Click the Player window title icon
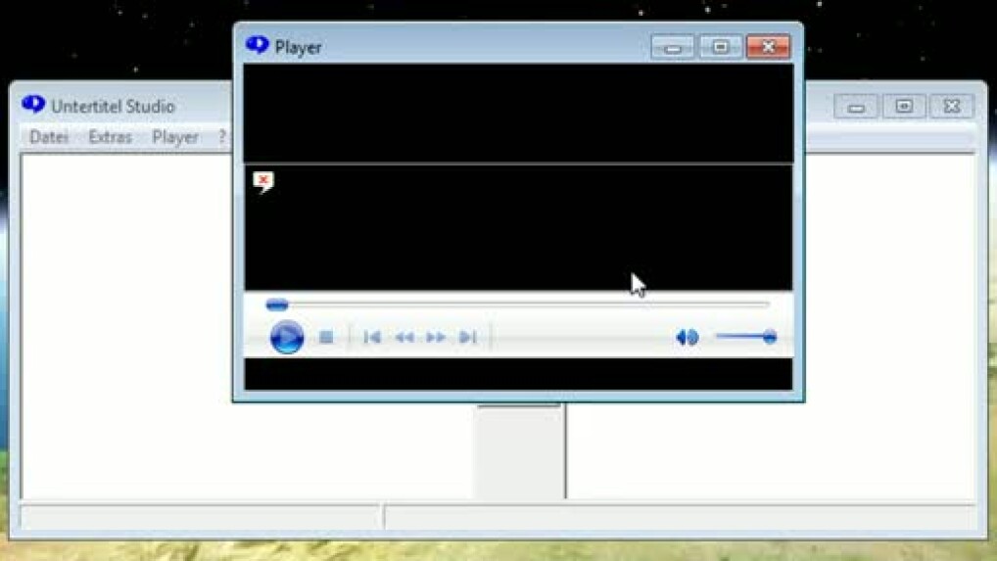997x561 pixels. pos(258,46)
